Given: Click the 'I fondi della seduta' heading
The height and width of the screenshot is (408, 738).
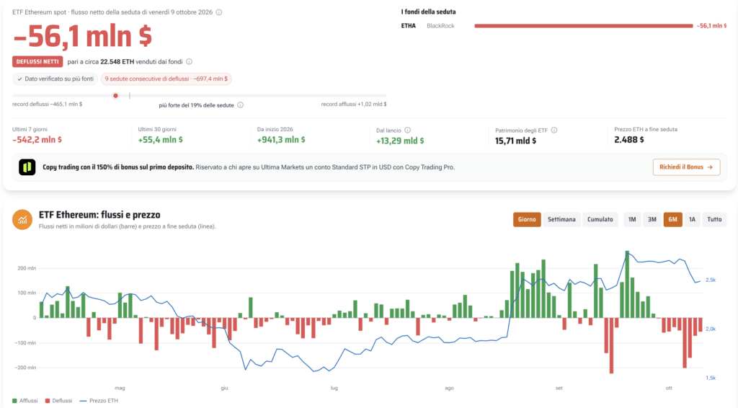Looking at the screenshot, I should point(428,12).
